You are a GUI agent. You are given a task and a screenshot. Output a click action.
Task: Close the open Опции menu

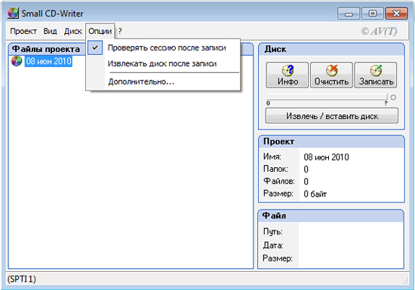[x=100, y=31]
